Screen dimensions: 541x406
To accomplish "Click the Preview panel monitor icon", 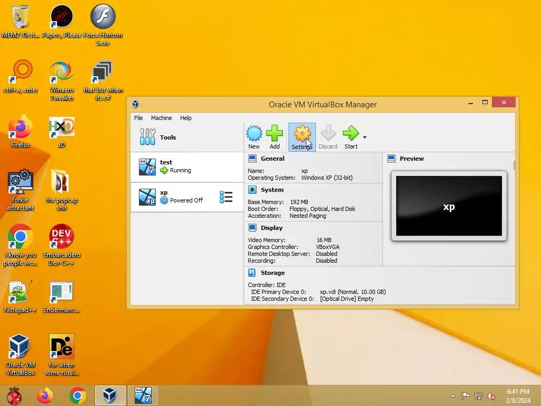I will [x=391, y=159].
